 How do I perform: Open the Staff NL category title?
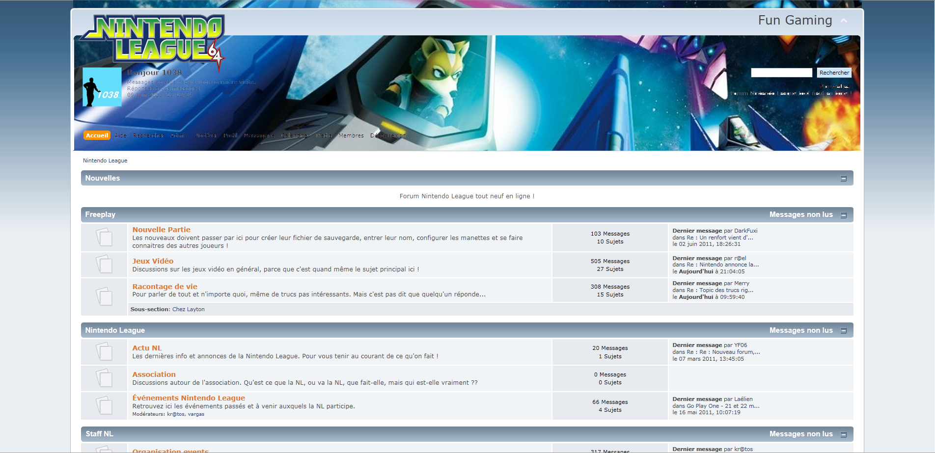point(99,434)
